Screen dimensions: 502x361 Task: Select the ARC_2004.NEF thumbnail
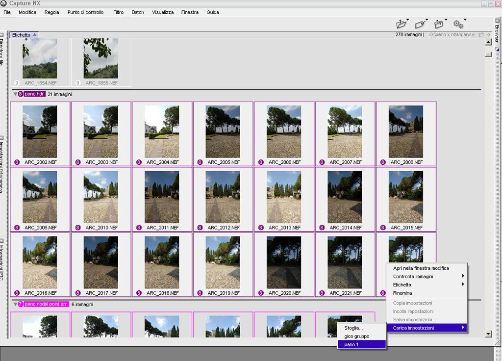pyautogui.click(x=162, y=131)
